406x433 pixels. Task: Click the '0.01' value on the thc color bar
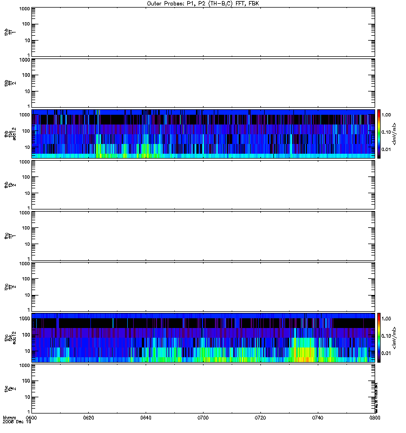[x=386, y=353]
